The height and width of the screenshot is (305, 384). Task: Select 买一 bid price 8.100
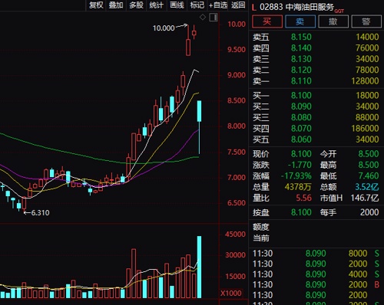tap(301, 96)
